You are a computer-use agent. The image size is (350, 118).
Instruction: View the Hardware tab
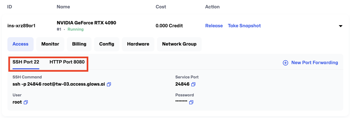[x=138, y=44]
